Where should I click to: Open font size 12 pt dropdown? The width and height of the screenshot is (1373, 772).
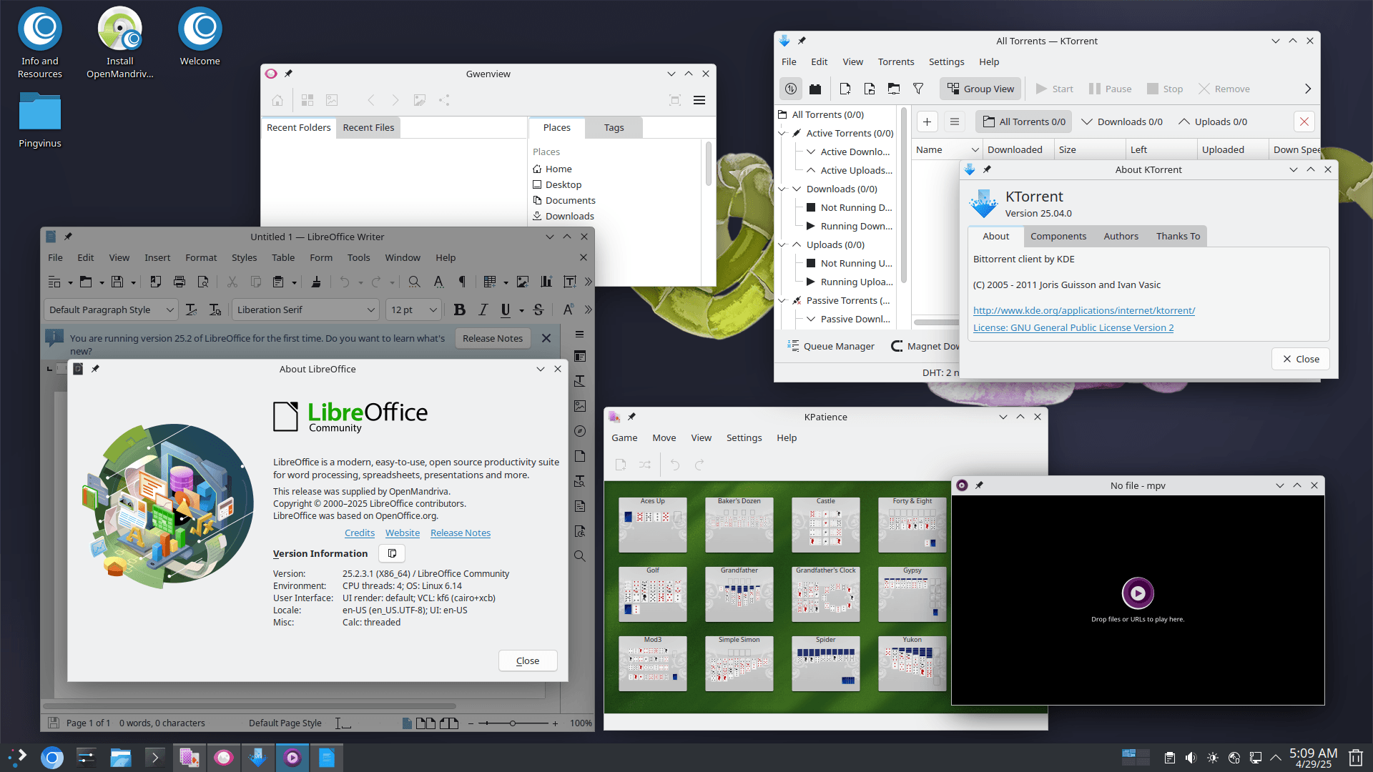(433, 310)
